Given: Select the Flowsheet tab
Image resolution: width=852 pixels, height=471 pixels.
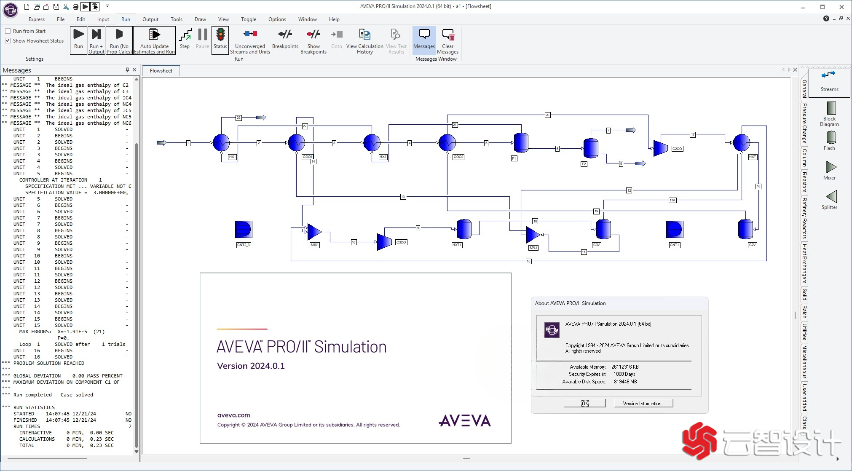Looking at the screenshot, I should click(x=161, y=71).
